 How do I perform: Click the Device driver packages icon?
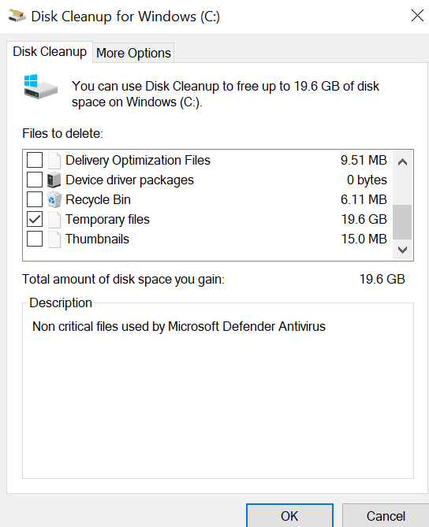[54, 180]
